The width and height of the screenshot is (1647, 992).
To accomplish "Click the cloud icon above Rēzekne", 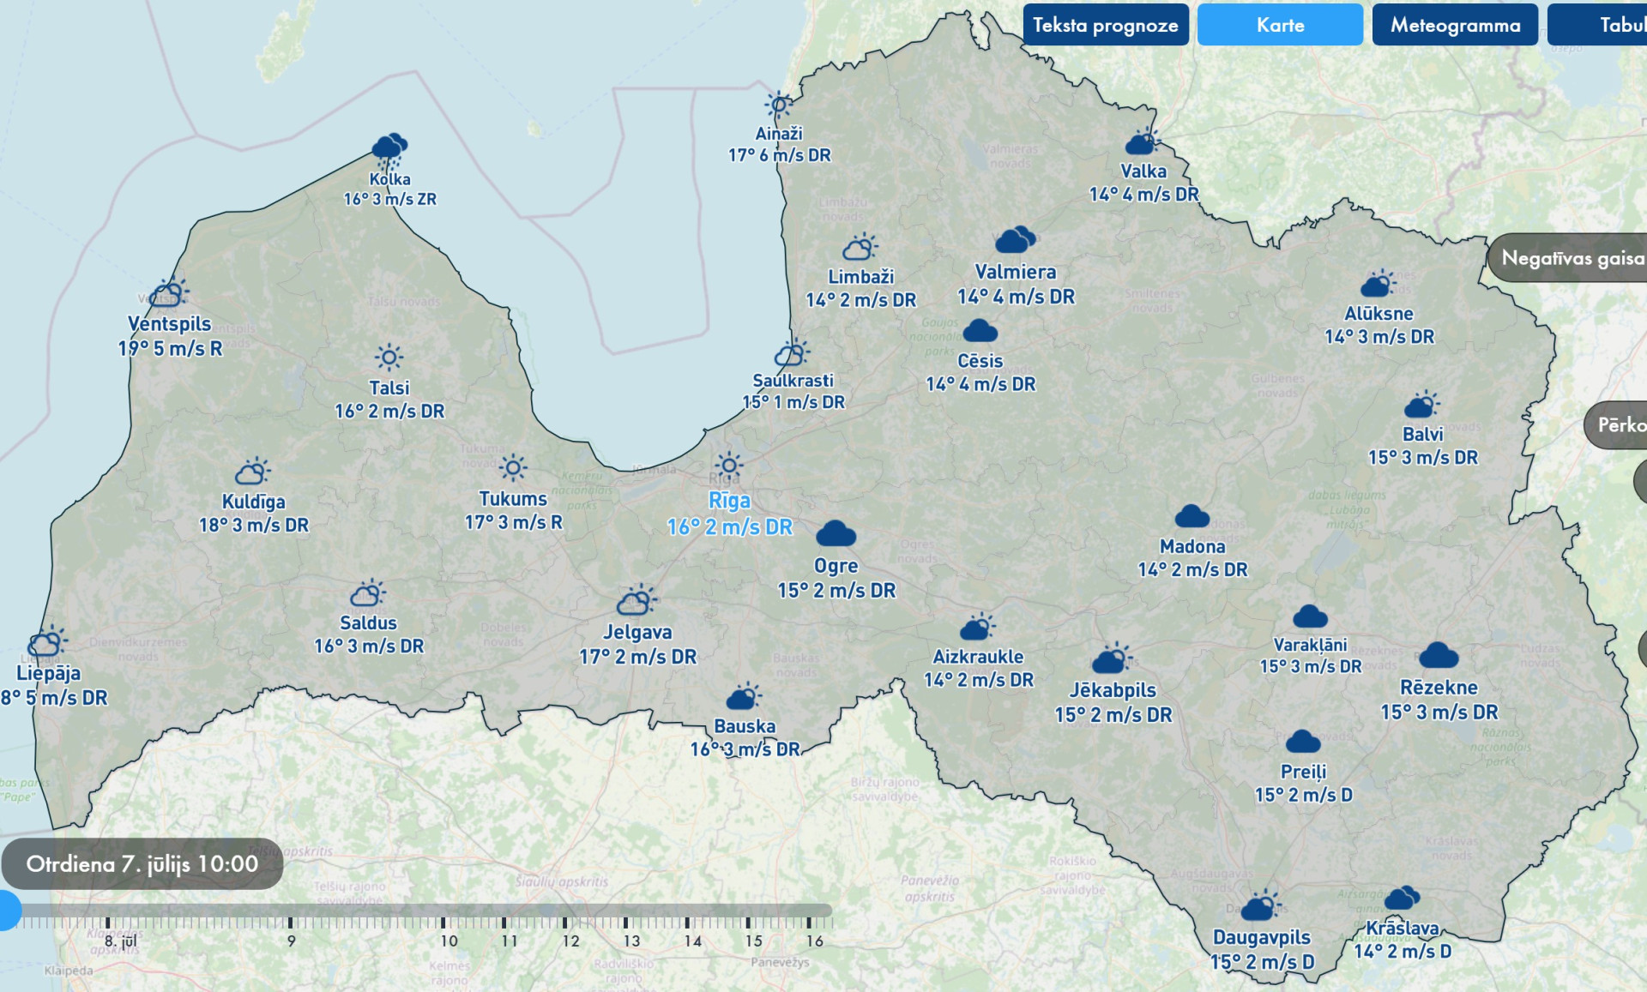I will coord(1439,656).
